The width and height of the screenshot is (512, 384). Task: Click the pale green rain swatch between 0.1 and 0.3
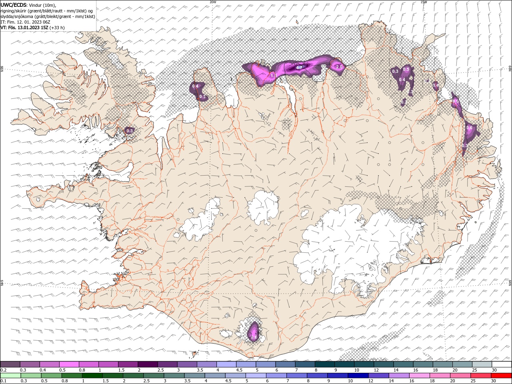[x=10, y=376]
